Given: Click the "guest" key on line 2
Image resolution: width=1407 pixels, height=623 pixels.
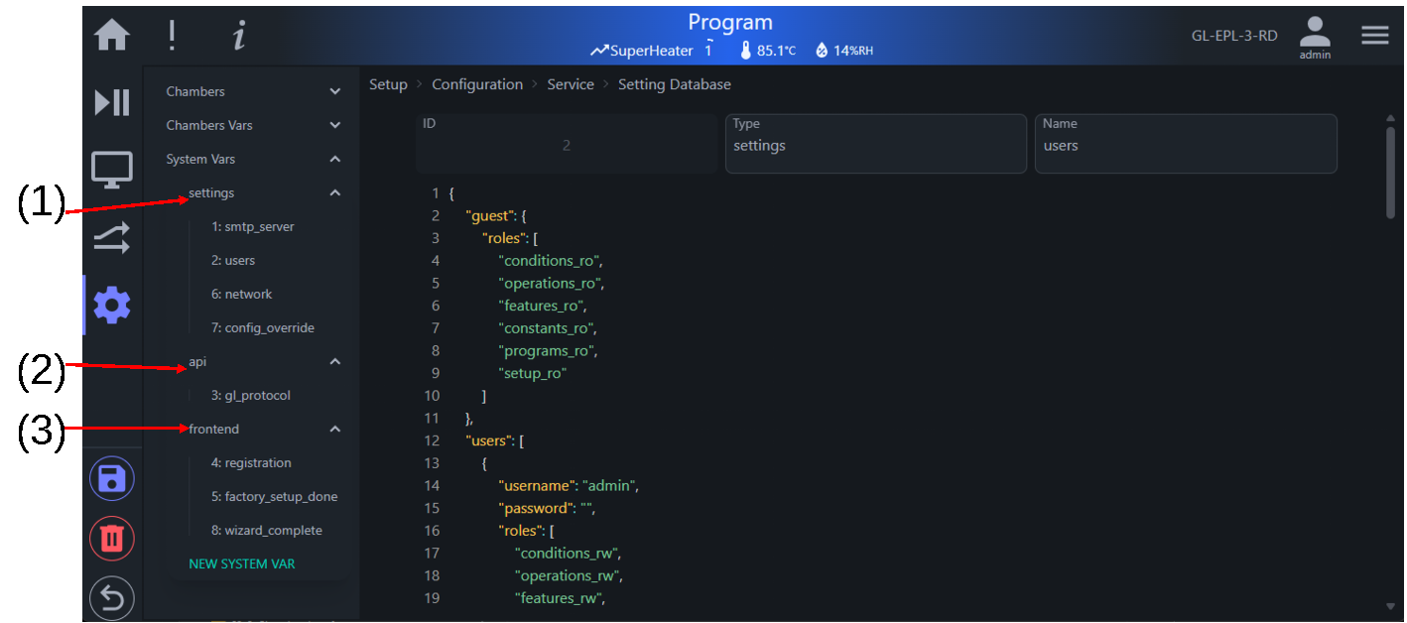Looking at the screenshot, I should [489, 215].
